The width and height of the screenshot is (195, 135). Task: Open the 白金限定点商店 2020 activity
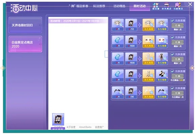(25, 44)
